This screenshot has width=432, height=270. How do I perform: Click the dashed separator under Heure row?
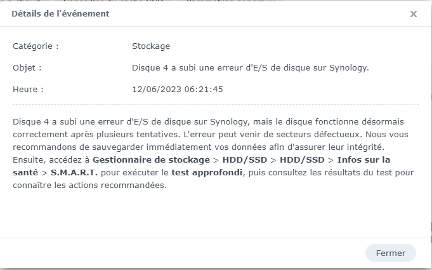216,104
